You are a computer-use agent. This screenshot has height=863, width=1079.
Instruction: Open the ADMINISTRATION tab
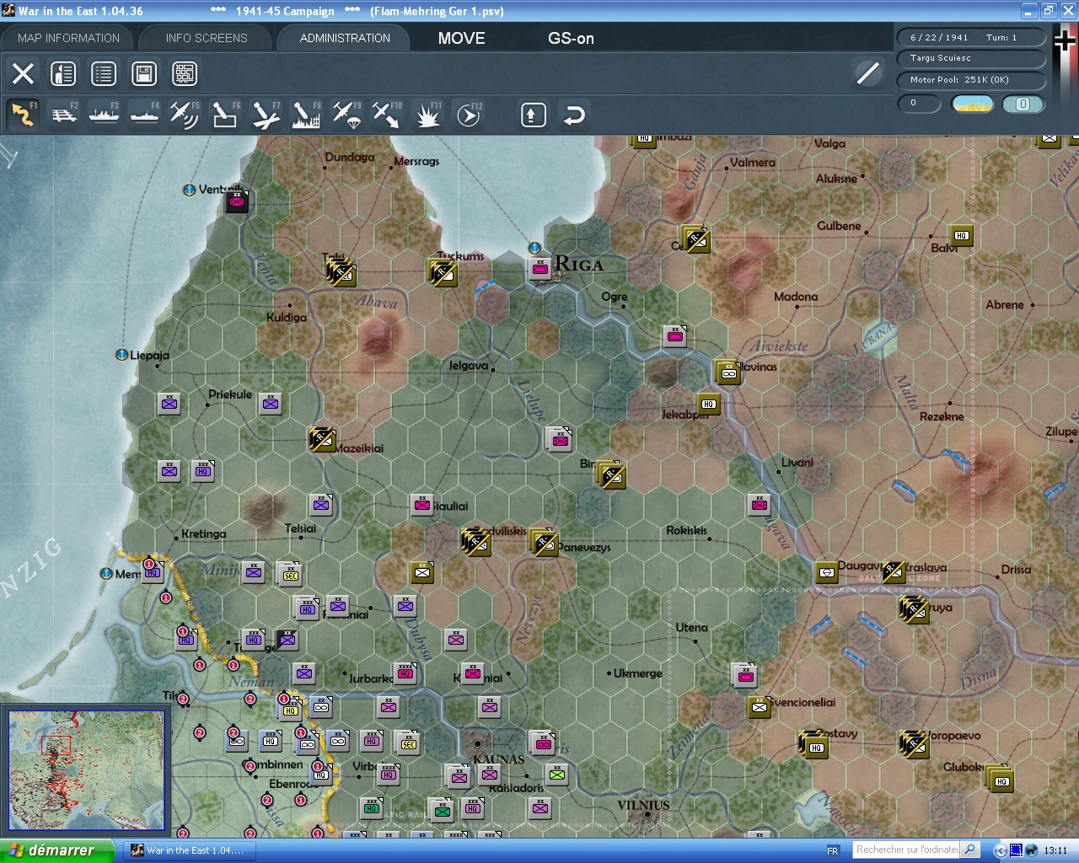(345, 38)
